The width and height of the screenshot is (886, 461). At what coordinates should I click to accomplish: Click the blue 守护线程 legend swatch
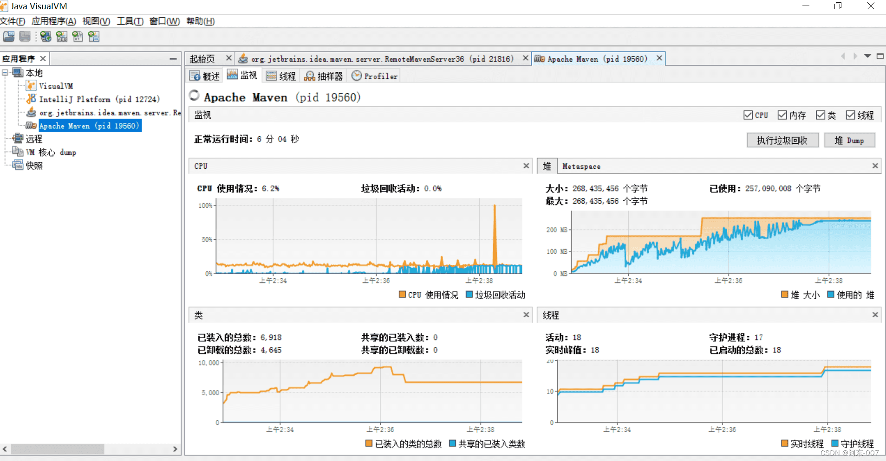tap(835, 443)
